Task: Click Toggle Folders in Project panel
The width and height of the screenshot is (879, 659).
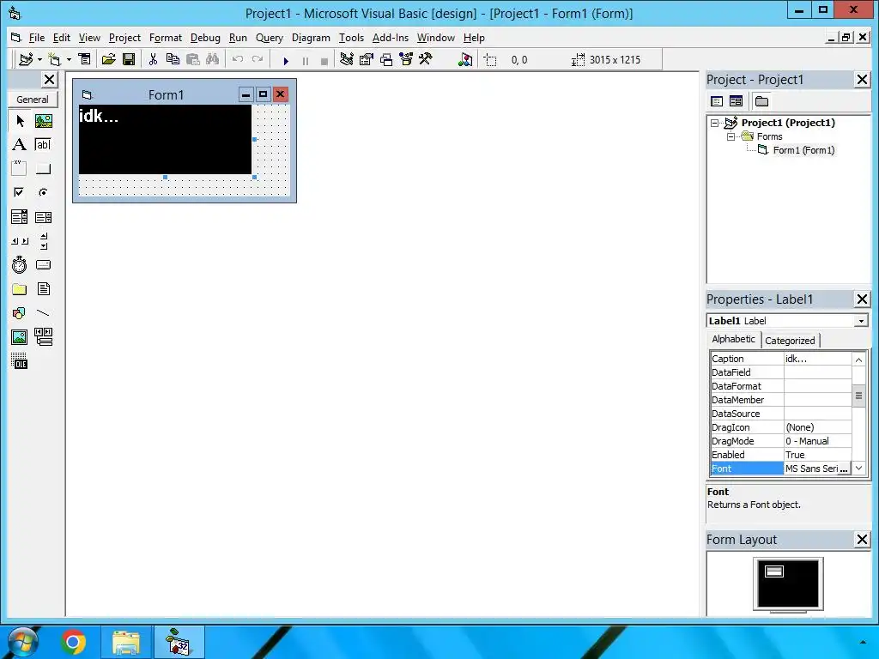Action: tap(761, 101)
